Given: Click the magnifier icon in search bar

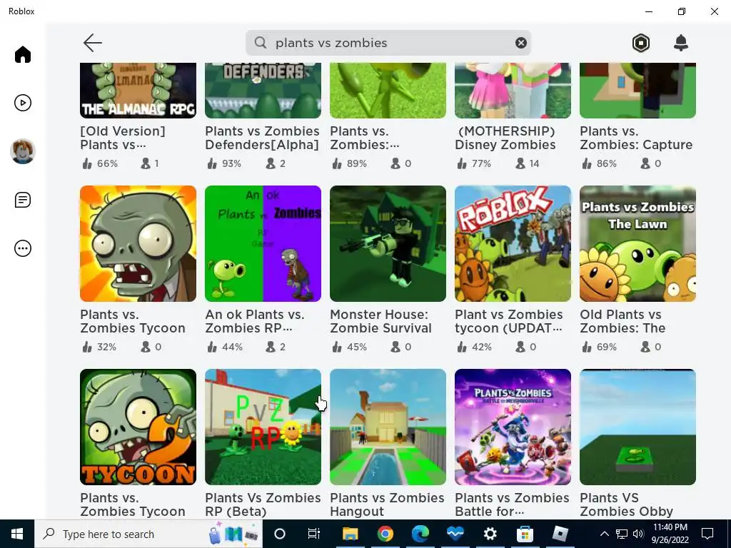Looking at the screenshot, I should pyautogui.click(x=261, y=43).
